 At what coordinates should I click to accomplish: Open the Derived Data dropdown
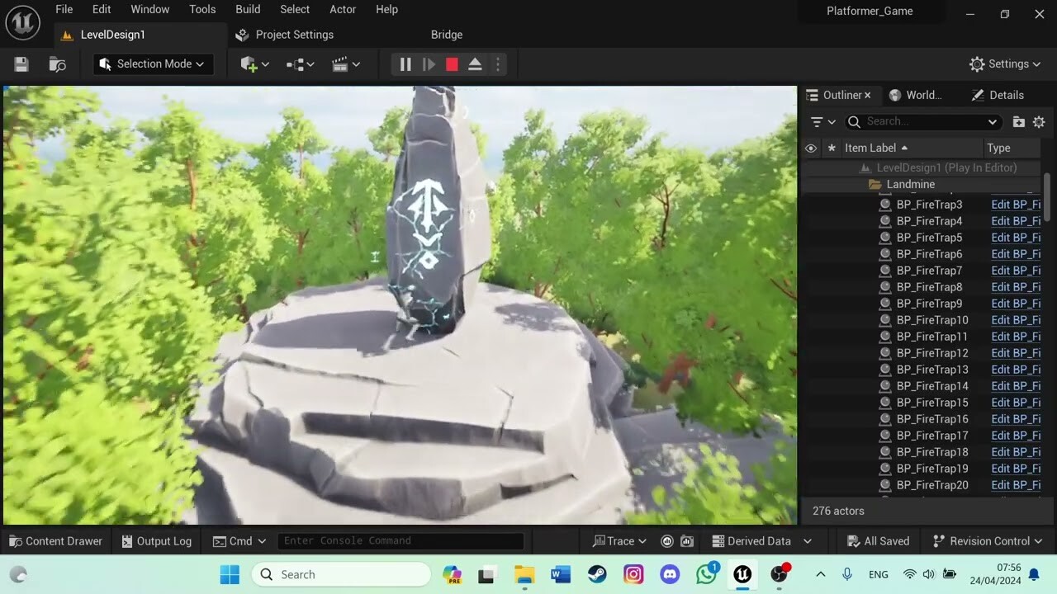click(760, 540)
